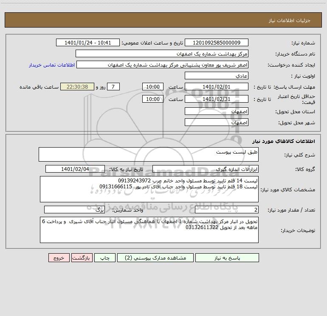Open اطلاعات تماس خریدار link

pos(52,65)
